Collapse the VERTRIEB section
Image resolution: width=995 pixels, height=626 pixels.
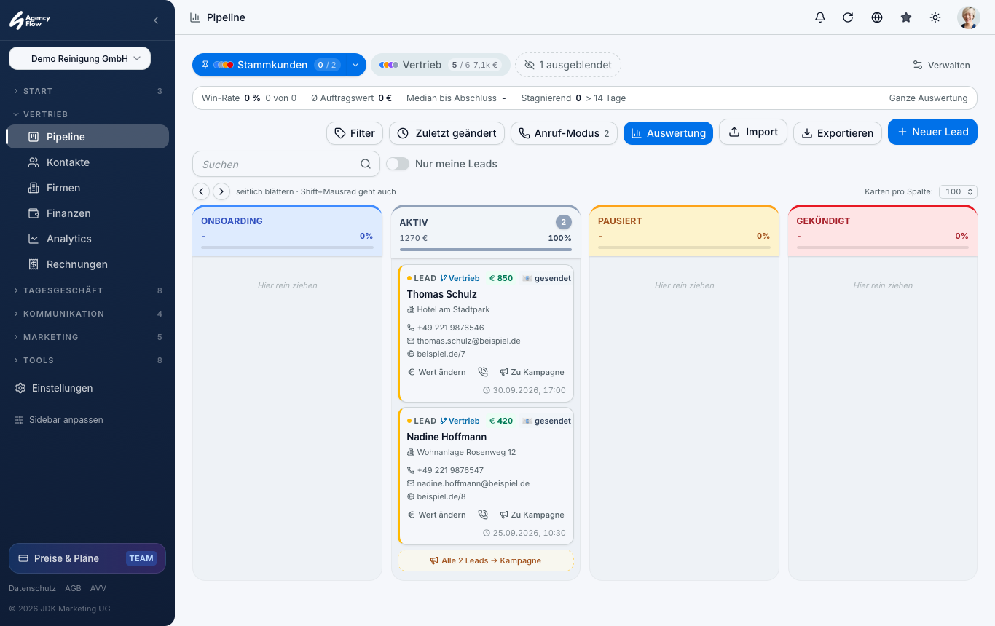coord(87,114)
